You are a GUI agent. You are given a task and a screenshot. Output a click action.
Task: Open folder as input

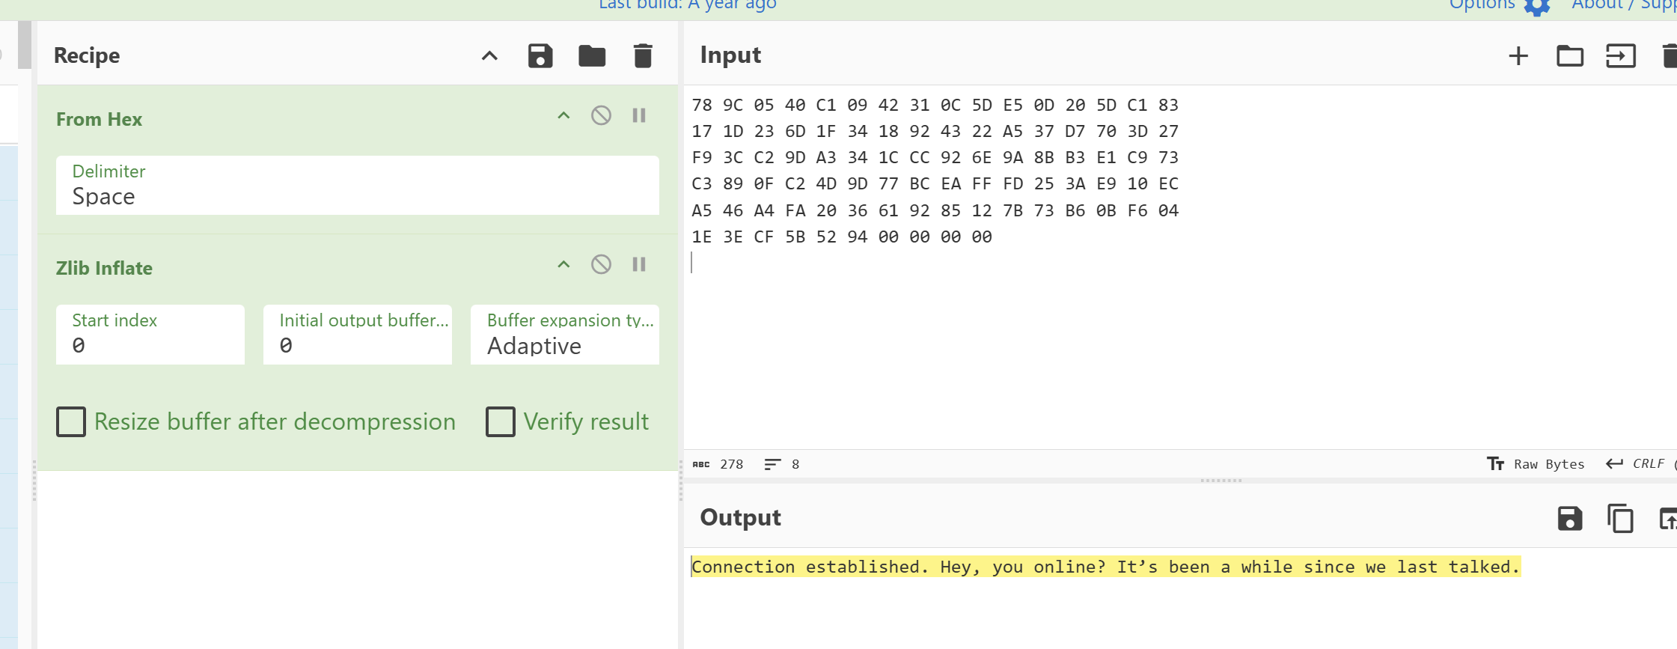click(x=1569, y=56)
